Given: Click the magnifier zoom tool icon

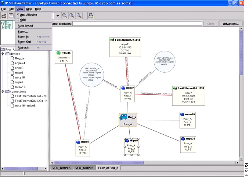Looking at the screenshot, I should click(x=65, y=15).
